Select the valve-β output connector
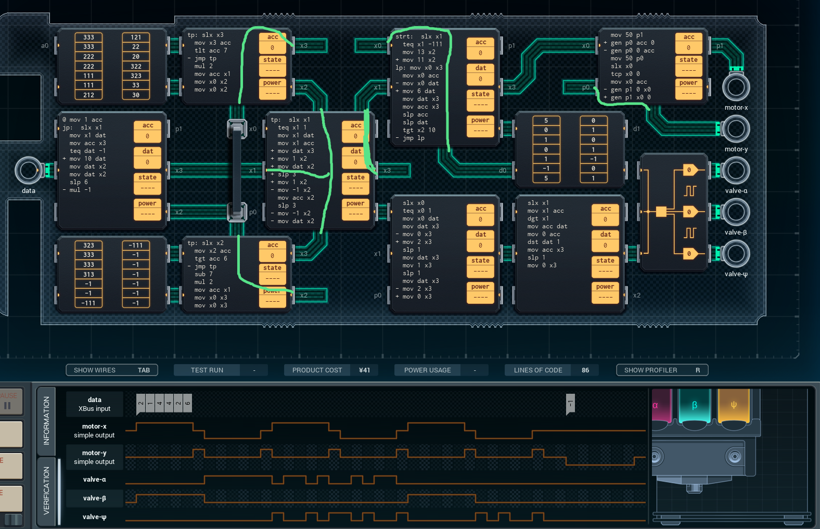 point(736,212)
